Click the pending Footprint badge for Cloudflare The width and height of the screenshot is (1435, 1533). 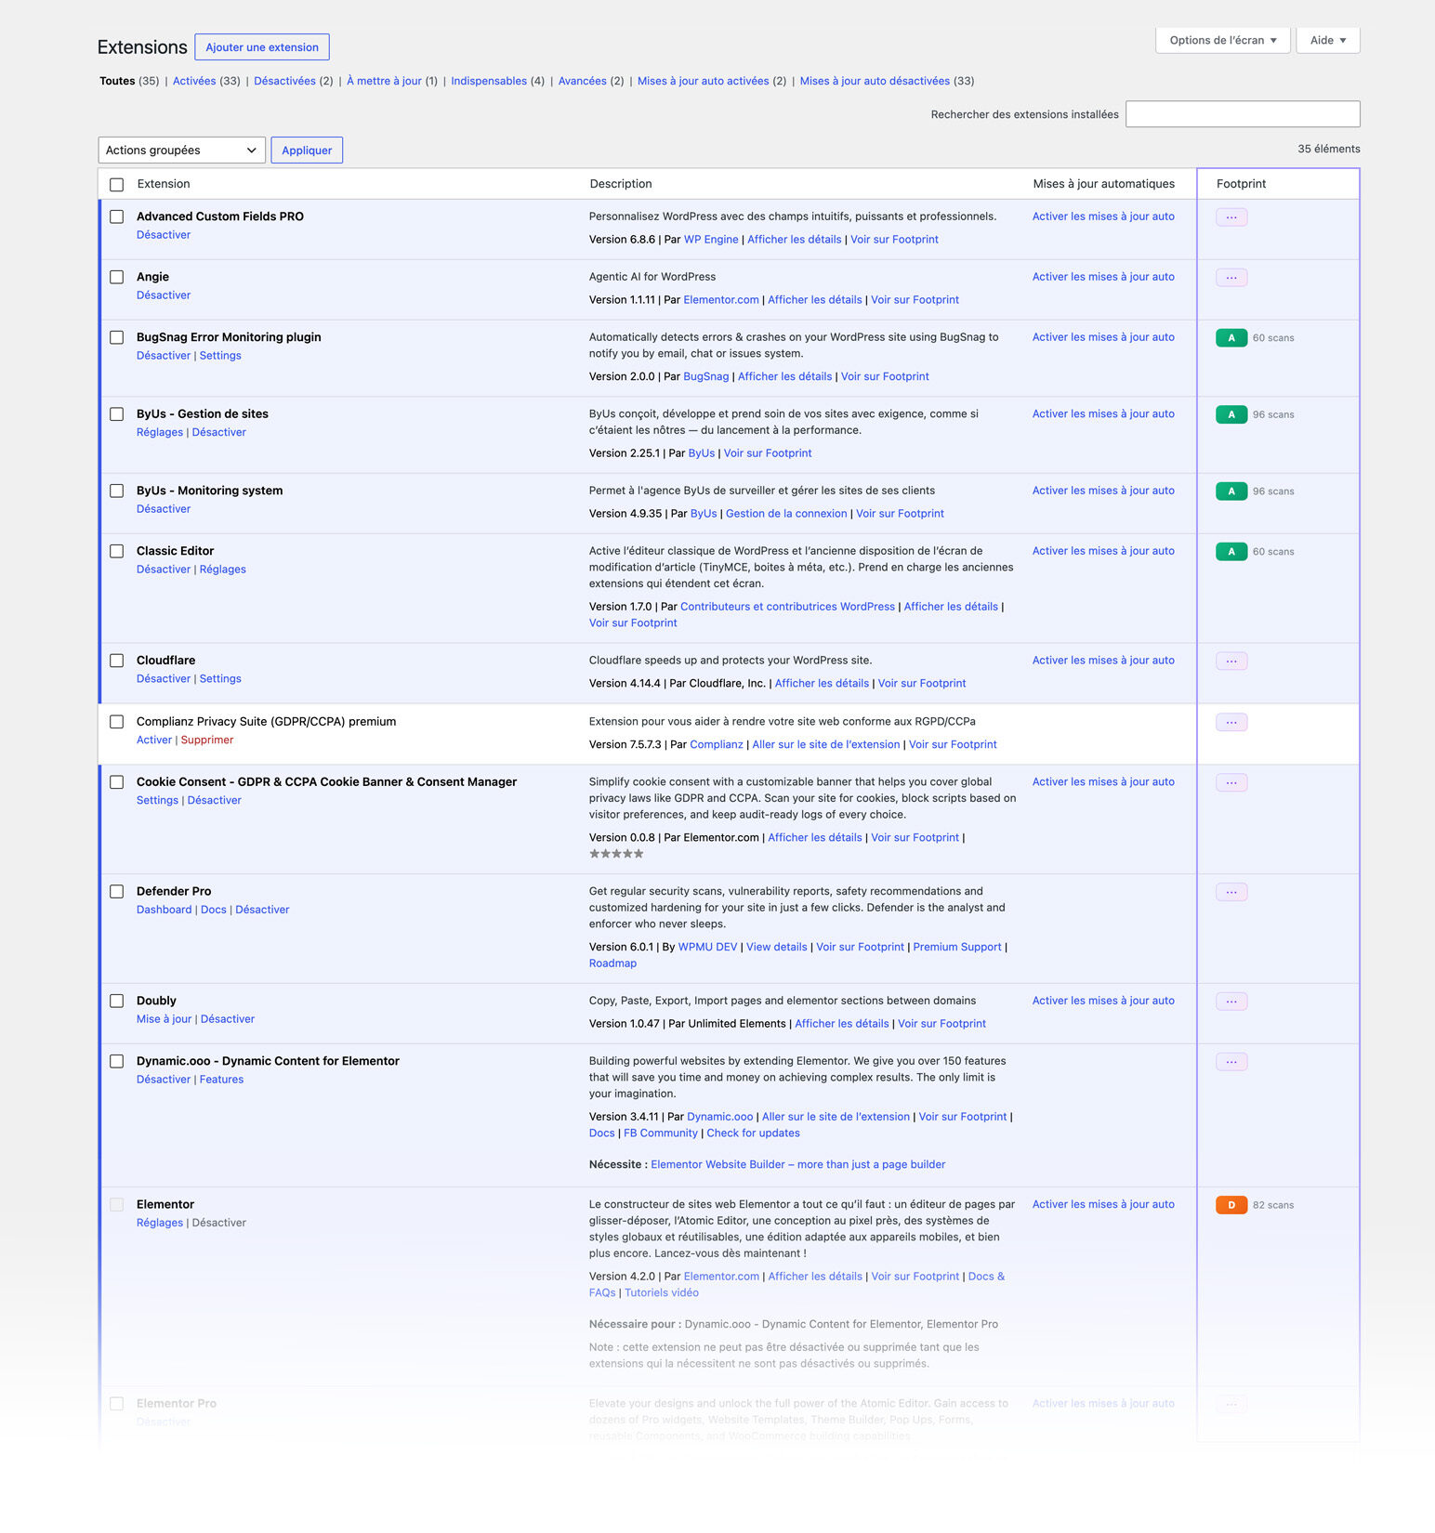click(x=1231, y=662)
